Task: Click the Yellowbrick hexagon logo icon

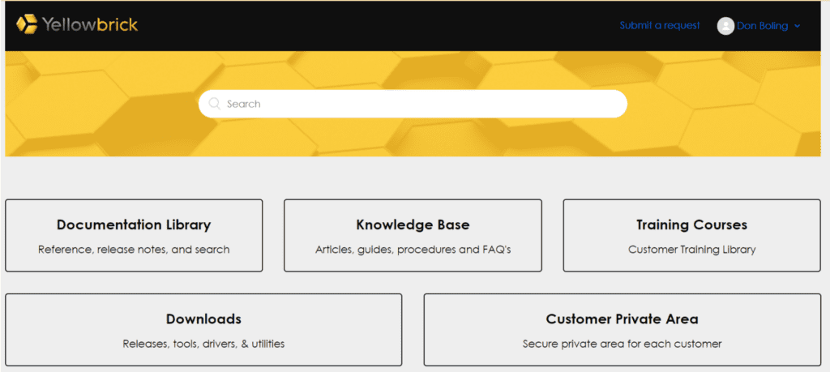Action: click(x=27, y=24)
